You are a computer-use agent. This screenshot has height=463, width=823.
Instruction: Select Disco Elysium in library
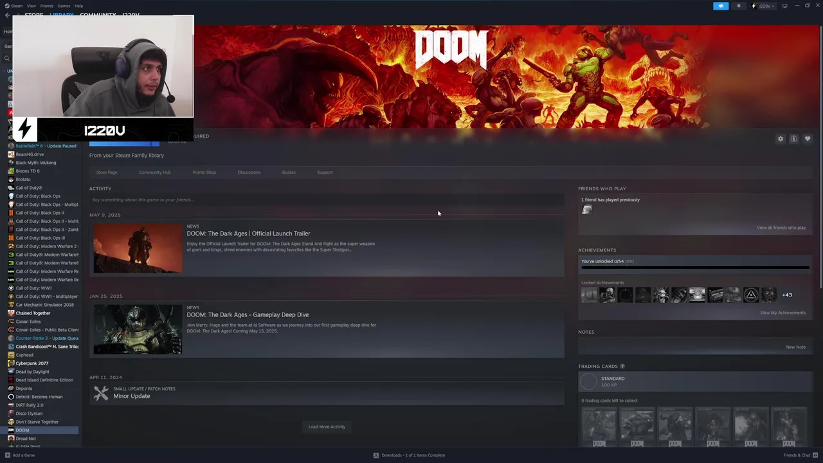(42, 413)
